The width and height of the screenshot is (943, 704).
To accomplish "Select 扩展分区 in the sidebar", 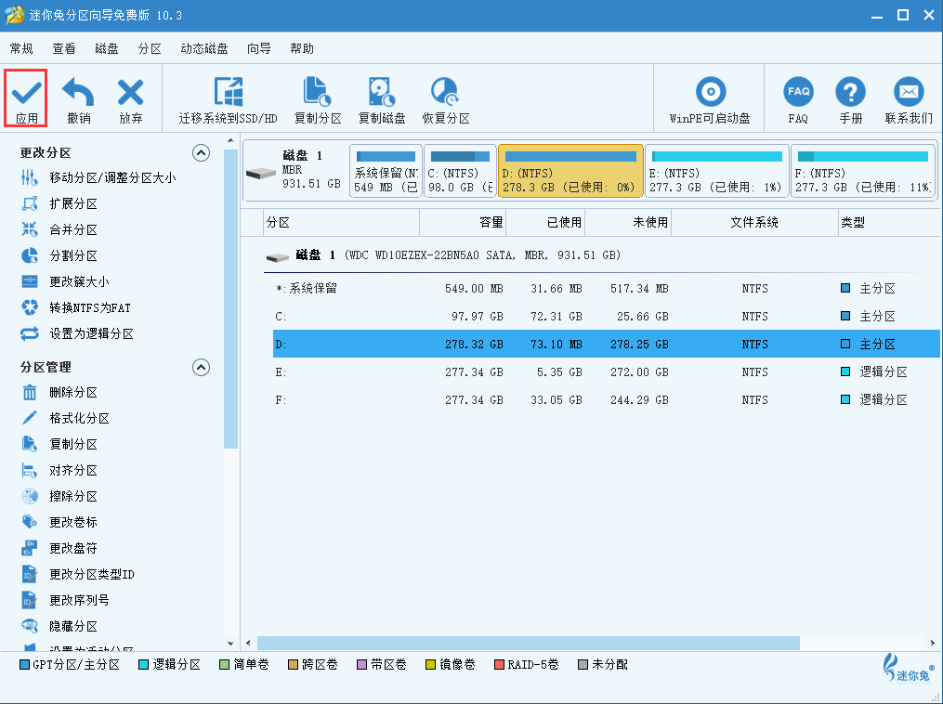I will tap(73, 203).
